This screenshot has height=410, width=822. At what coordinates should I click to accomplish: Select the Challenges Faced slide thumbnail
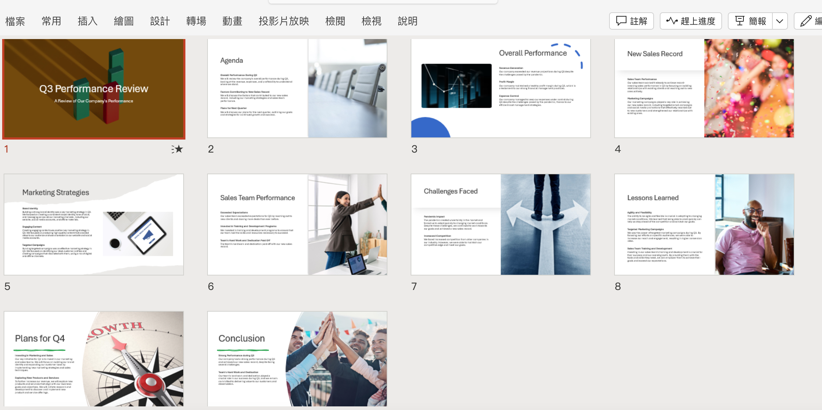pos(500,224)
